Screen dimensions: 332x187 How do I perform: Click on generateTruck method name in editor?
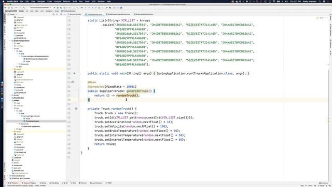pos(137,91)
